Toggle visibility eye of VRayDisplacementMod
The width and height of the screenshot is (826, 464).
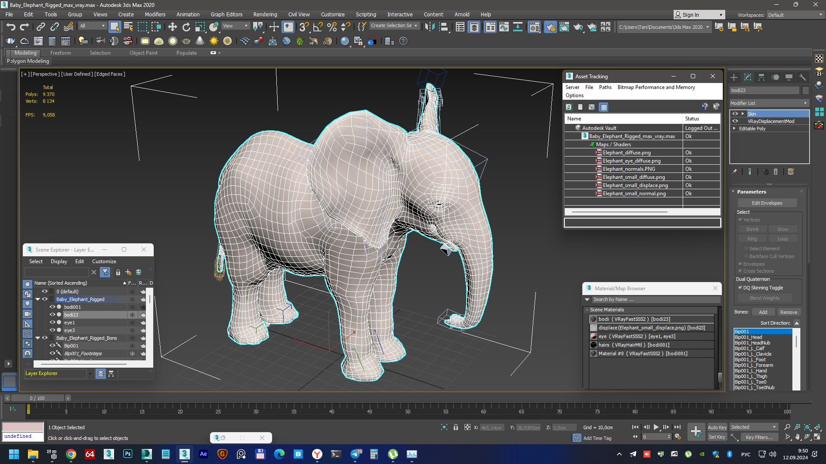tap(735, 121)
